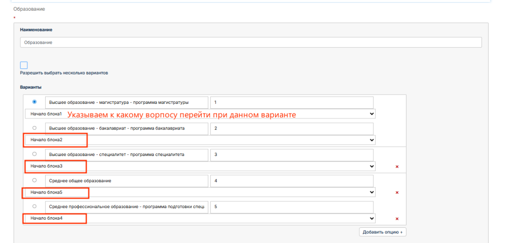This screenshot has height=243, width=519.
Task: Click the value field containing 1
Action: (291, 102)
